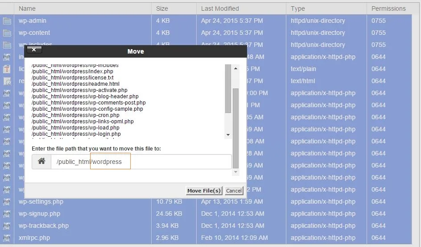Click /public_html/wordpress/license.txt in the move list
421x247 pixels.
click(73, 78)
